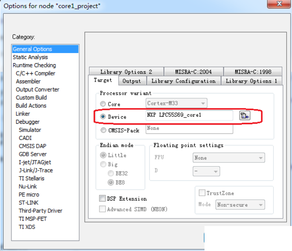Click the Device name input field
292x251 pixels.
(189, 115)
